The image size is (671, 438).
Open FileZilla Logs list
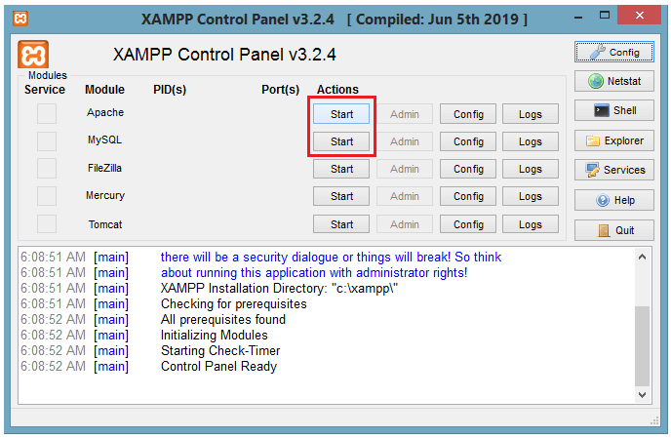tap(531, 169)
